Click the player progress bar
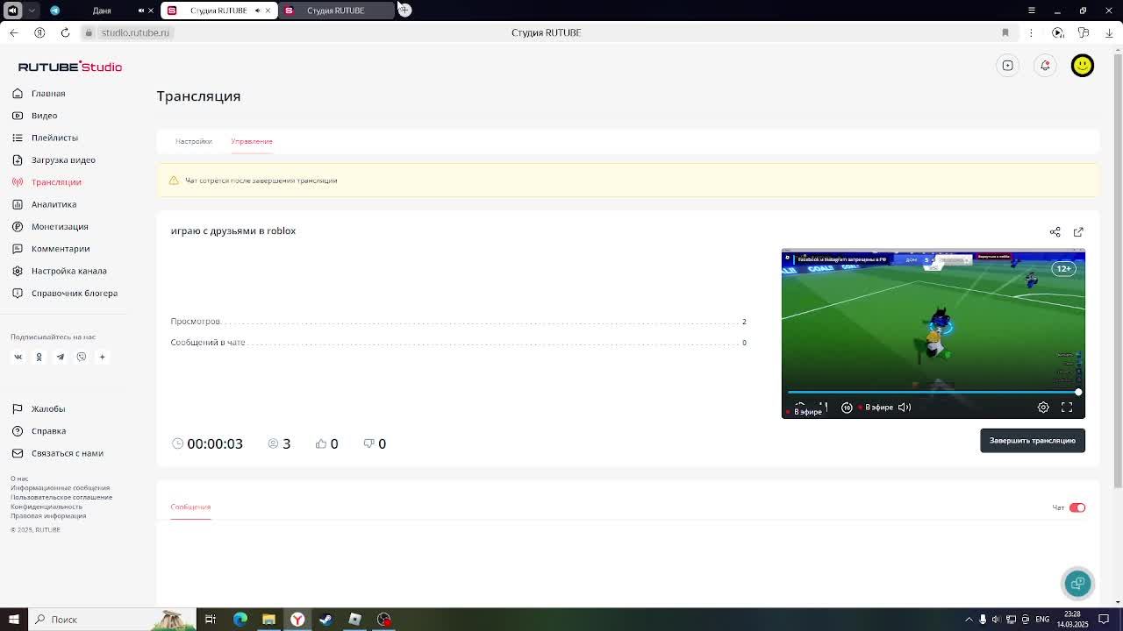The image size is (1123, 631). [933, 392]
